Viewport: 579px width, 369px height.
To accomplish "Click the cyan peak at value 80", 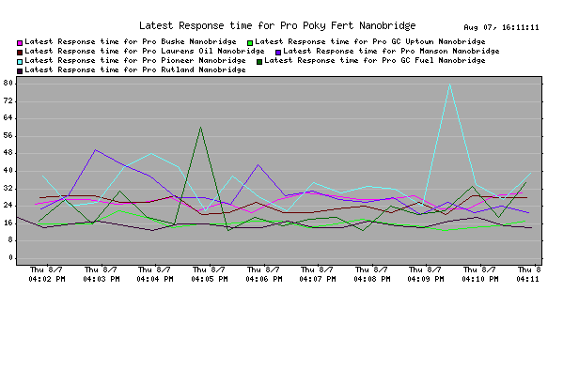I will click(449, 85).
